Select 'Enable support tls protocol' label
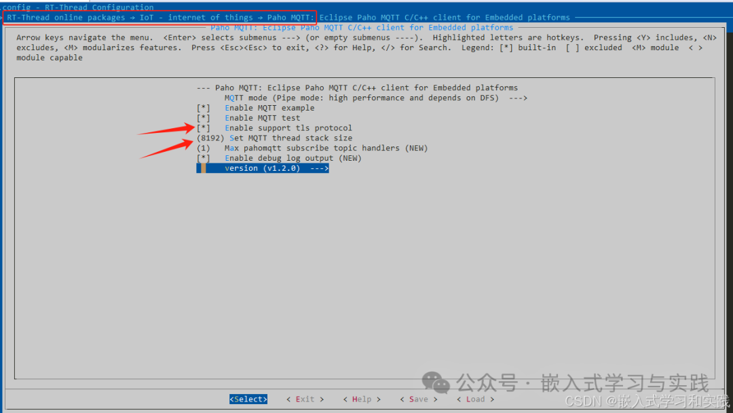733x413 pixels. pyautogui.click(x=288, y=128)
